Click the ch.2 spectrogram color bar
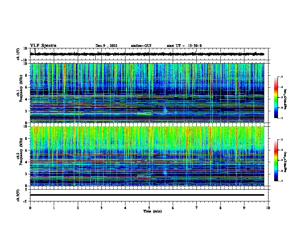Image resolution: width=302 pixels, height=233 pixels. tap(276, 160)
